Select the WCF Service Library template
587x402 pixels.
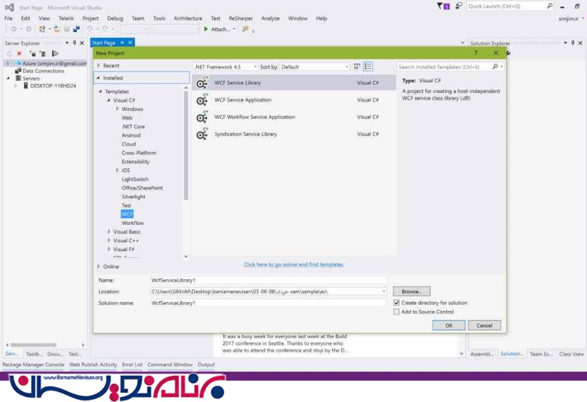click(294, 83)
